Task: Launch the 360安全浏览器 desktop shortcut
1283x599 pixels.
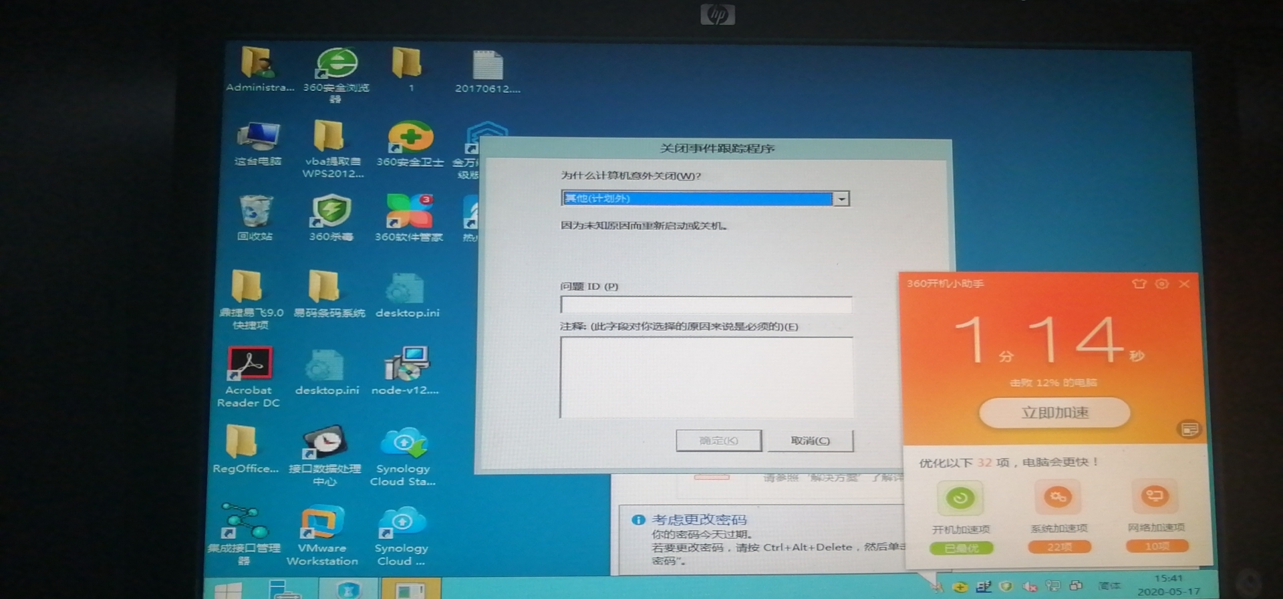Action: coord(336,74)
